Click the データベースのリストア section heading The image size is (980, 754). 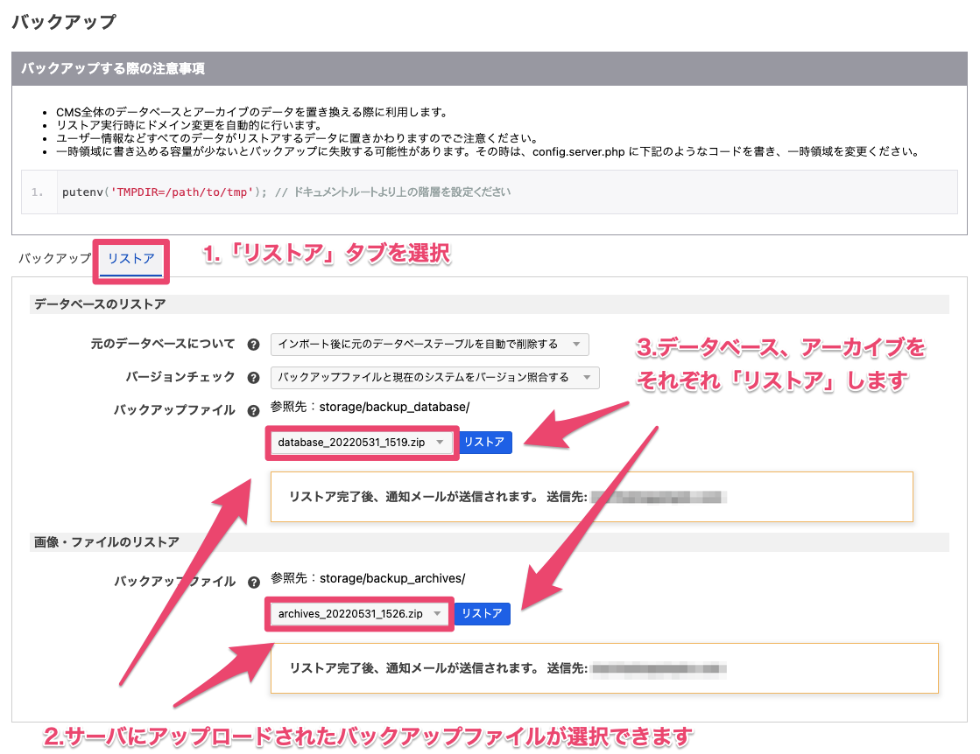point(100,304)
